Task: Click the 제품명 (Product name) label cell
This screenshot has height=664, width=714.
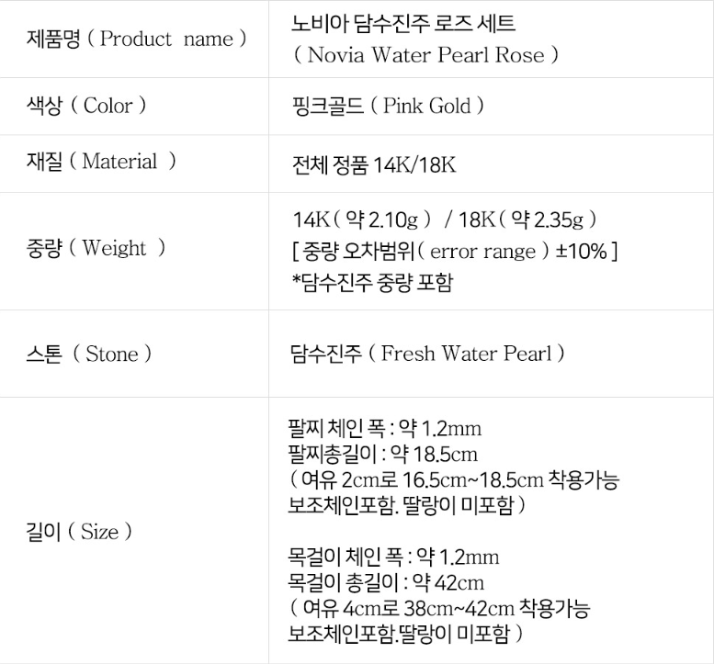Action: [137, 39]
